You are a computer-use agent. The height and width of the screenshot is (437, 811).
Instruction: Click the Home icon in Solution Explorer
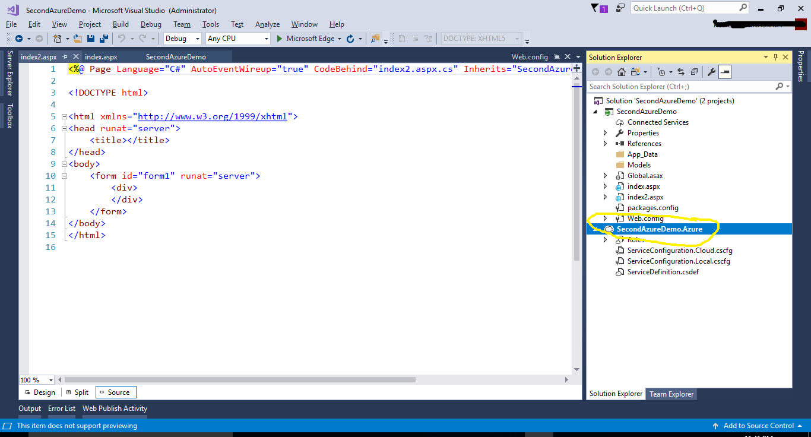point(622,72)
